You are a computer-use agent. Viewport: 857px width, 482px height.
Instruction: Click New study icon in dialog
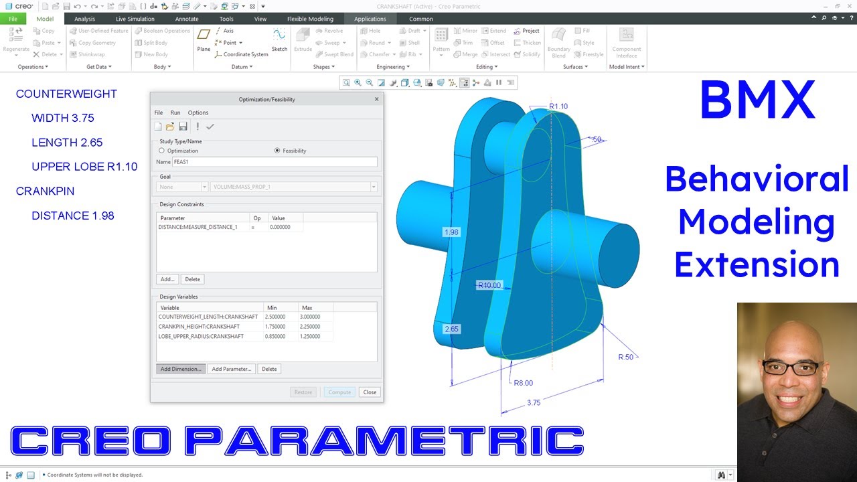pos(159,127)
